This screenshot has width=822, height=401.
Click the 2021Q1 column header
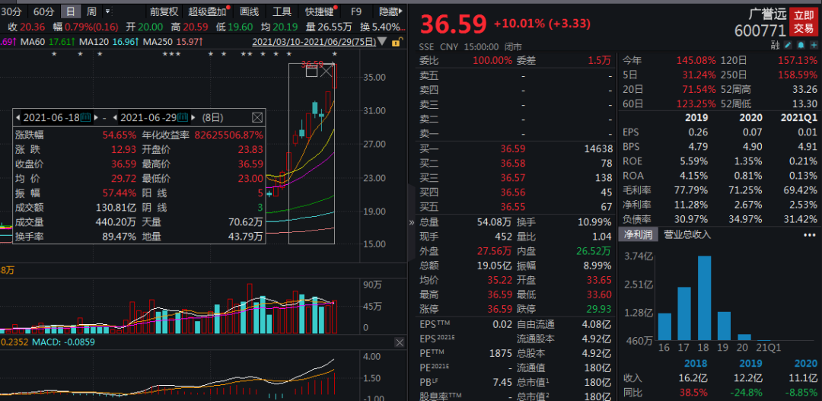tap(798, 117)
